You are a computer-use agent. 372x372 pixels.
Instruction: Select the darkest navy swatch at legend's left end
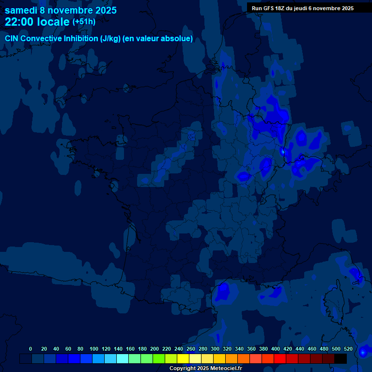coord(26,359)
